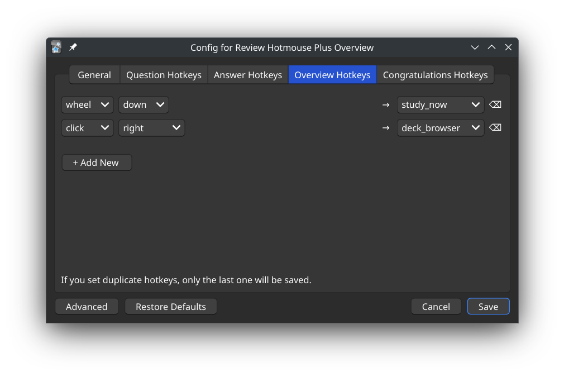564x377 pixels.
Task: Delete the study_now hotkey row
Action: point(495,104)
